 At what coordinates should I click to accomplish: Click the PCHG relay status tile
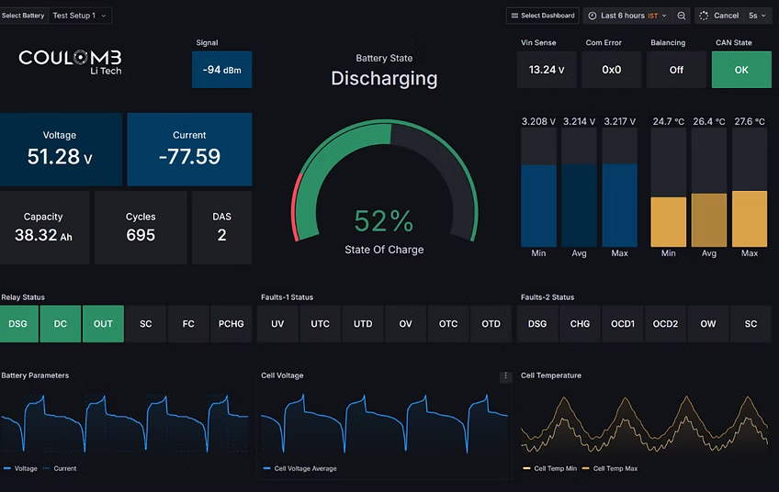231,324
